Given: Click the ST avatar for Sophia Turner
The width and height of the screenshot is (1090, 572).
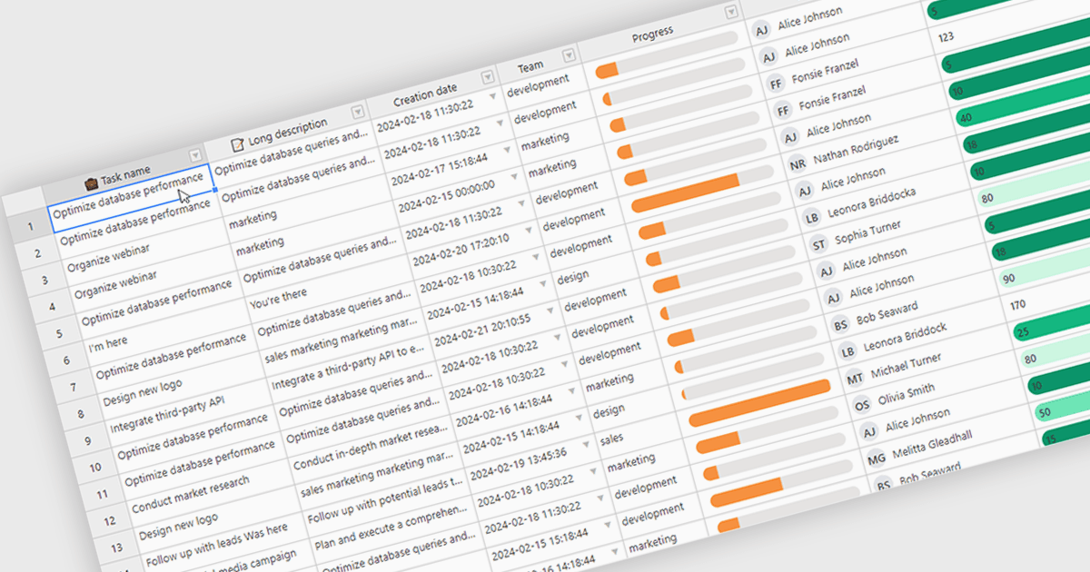Looking at the screenshot, I should point(818,243).
